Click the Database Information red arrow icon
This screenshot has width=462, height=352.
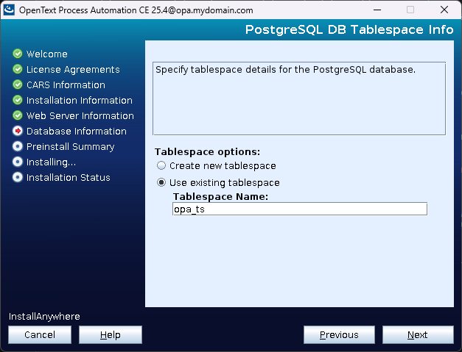click(18, 131)
